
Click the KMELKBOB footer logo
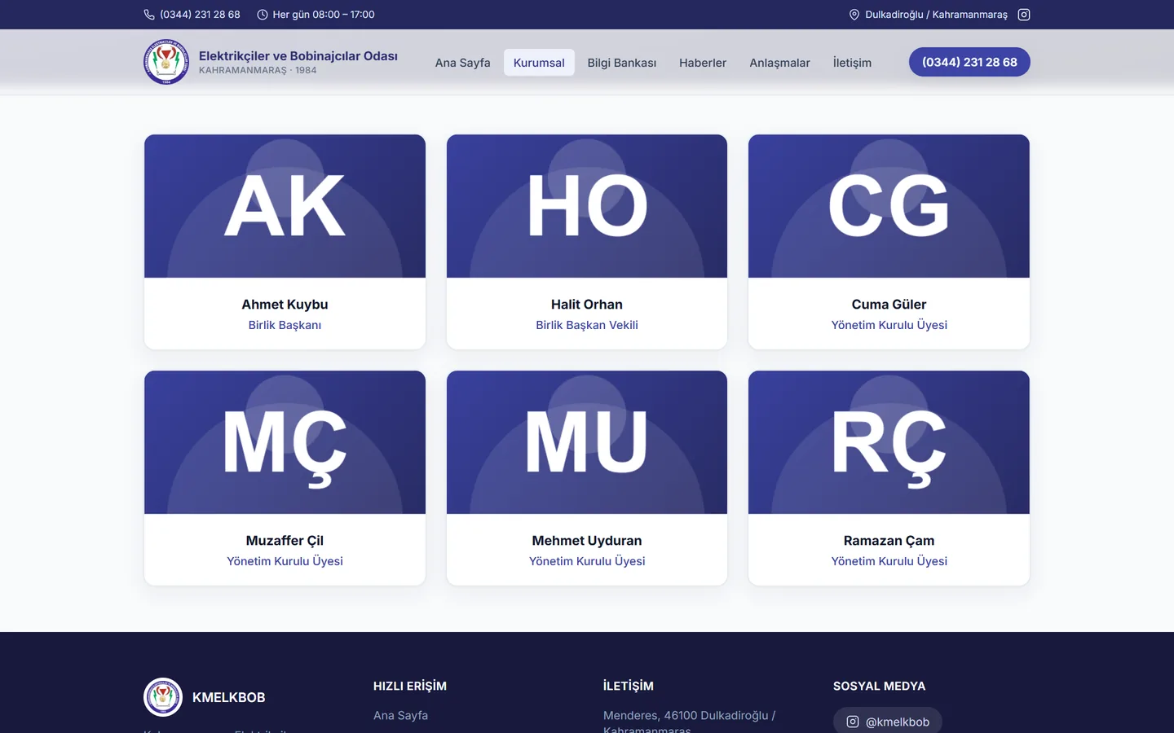[163, 697]
